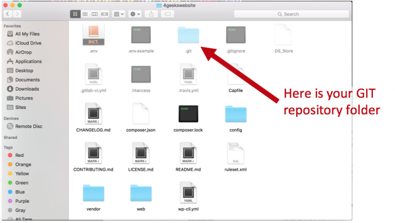Click the Shared sidebar heading

(10, 137)
